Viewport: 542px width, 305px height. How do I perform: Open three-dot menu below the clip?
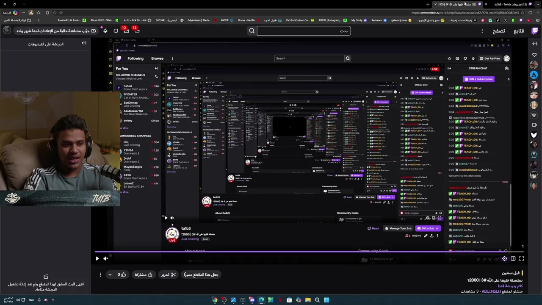100,274
